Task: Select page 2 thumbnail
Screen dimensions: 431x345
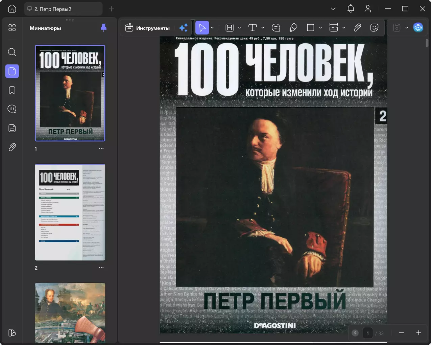Action: [x=70, y=212]
